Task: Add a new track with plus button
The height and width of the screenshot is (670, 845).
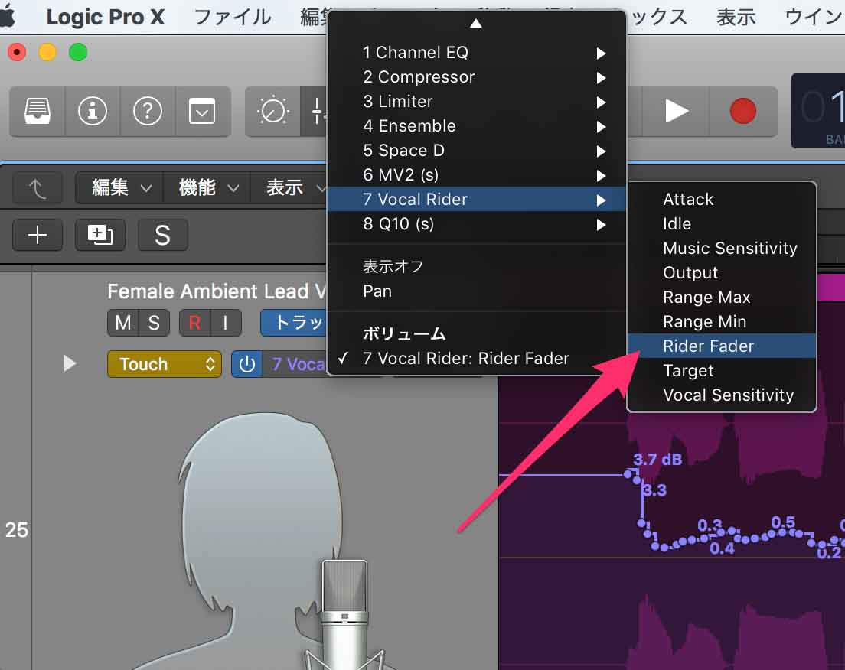Action: click(38, 235)
